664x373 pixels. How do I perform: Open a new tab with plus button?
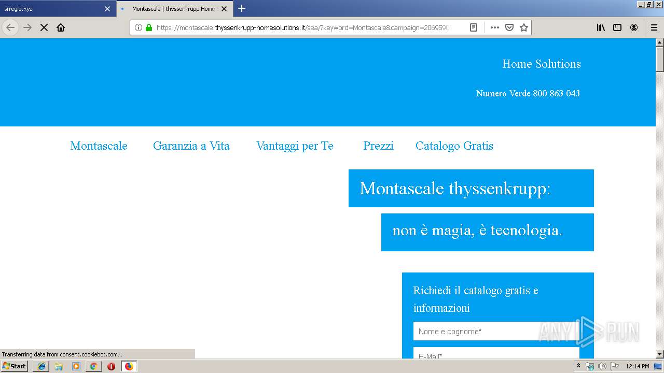(x=242, y=8)
